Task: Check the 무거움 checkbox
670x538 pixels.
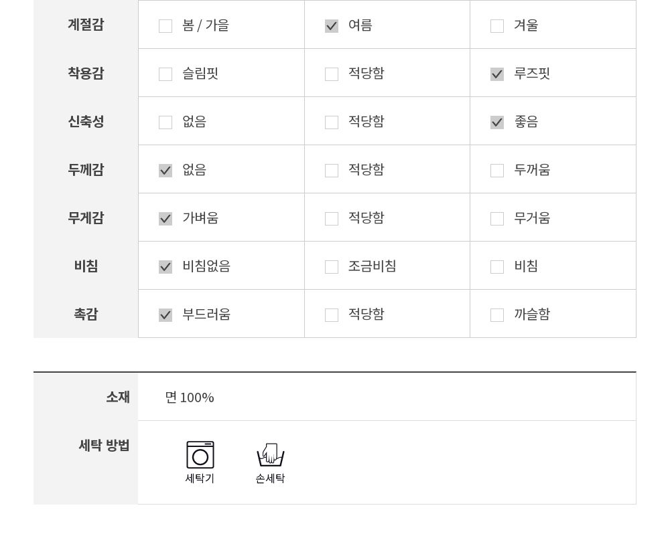Action: pyautogui.click(x=497, y=219)
